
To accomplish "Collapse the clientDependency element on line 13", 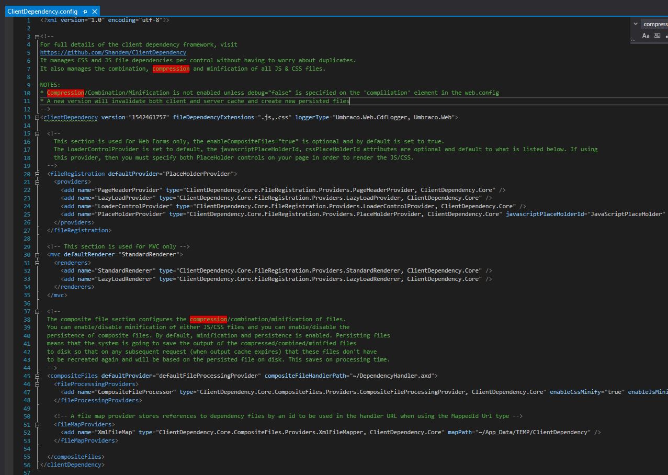I will tap(37, 117).
